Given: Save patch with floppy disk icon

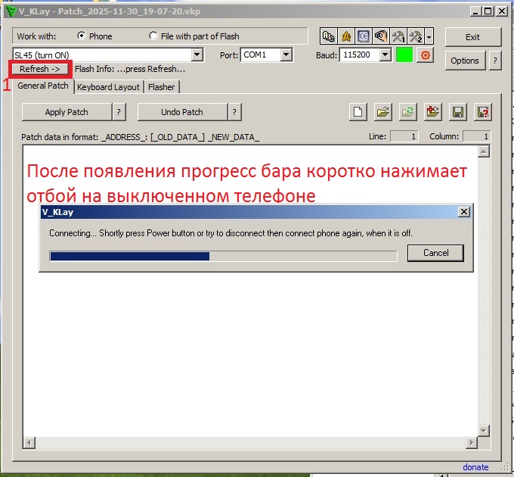Looking at the screenshot, I should coord(457,112).
